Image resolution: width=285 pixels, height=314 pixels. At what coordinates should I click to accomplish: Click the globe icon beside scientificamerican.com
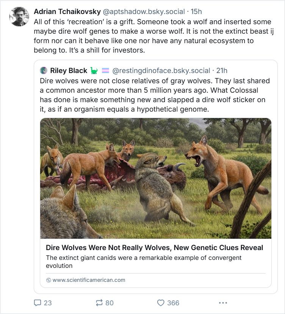pos(48,280)
